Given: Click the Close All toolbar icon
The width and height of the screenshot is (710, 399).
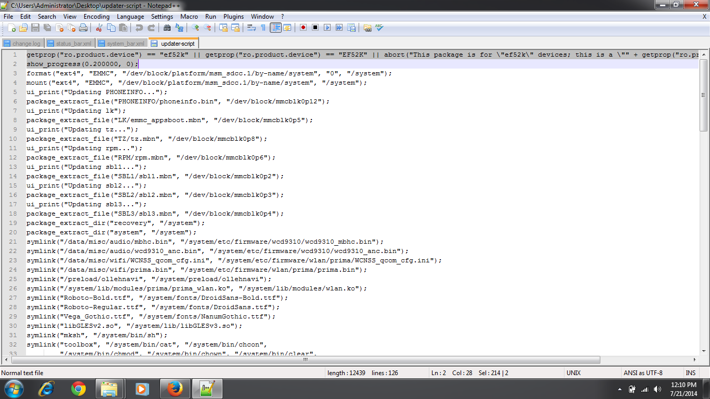Looking at the screenshot, I should [x=71, y=28].
